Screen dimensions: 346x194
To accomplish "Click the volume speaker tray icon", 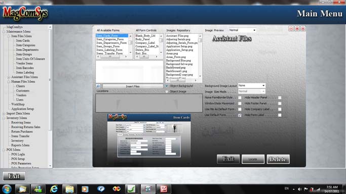I will (299, 189).
